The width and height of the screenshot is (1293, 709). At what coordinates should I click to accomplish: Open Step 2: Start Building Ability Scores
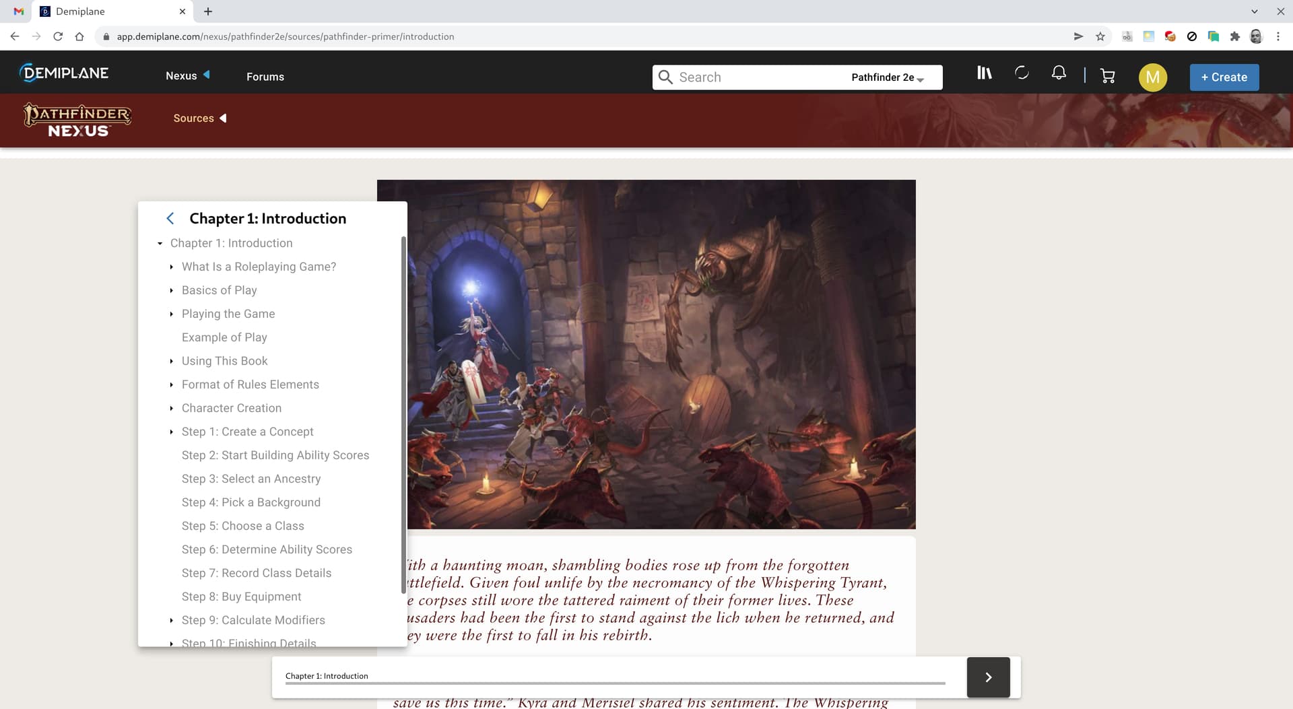pos(275,455)
